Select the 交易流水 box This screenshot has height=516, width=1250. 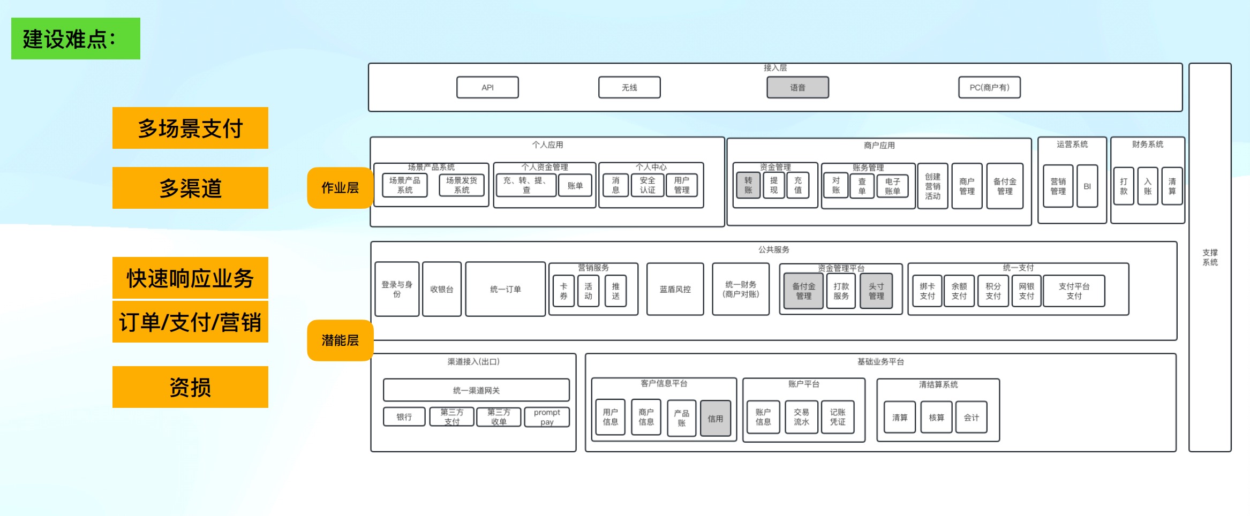[x=801, y=417]
